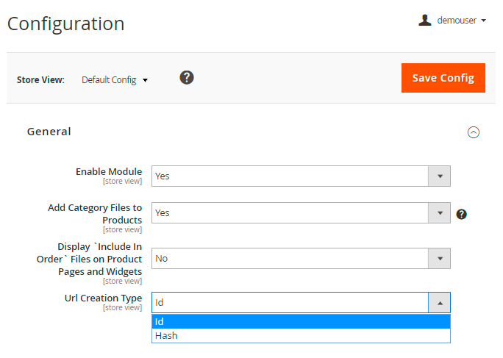Click the Url Creation Type label
This screenshot has width=503, height=358.
(x=103, y=298)
